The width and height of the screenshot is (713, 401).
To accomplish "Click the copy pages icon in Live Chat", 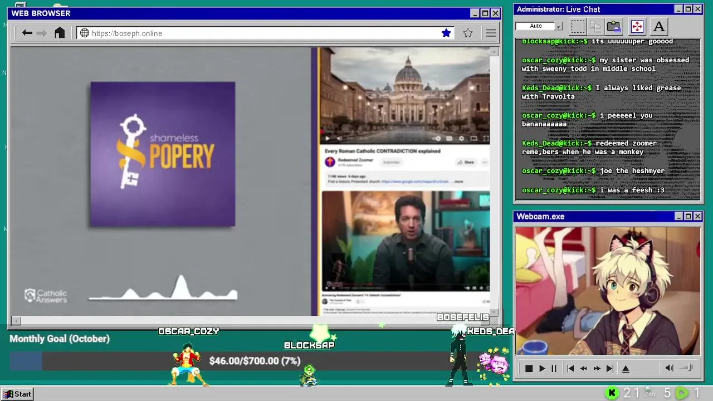I will click(x=595, y=26).
